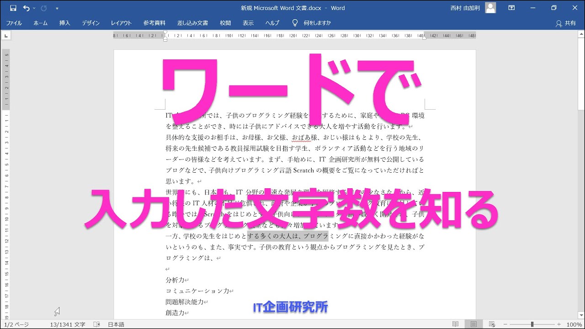585x329 pixels.
Task: Click the zoom in plus button
Action: (x=558, y=324)
